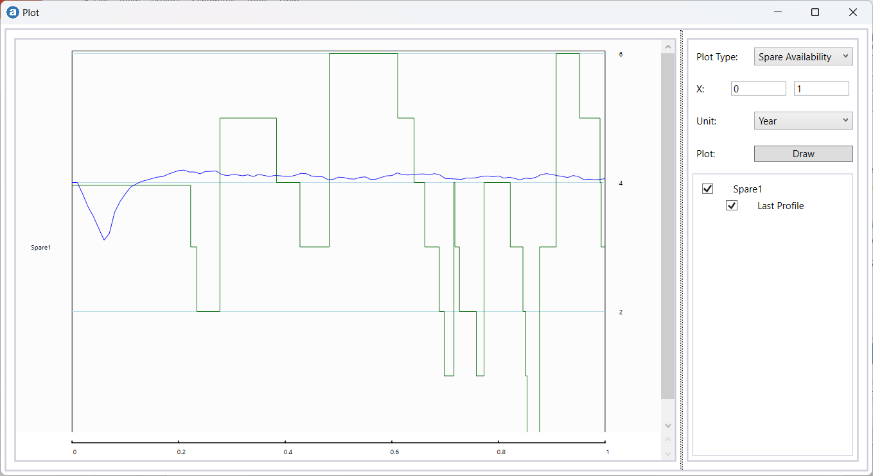Viewport: 873px width, 476px height.
Task: Open the Unit dropdown showing Year
Action: [803, 121]
